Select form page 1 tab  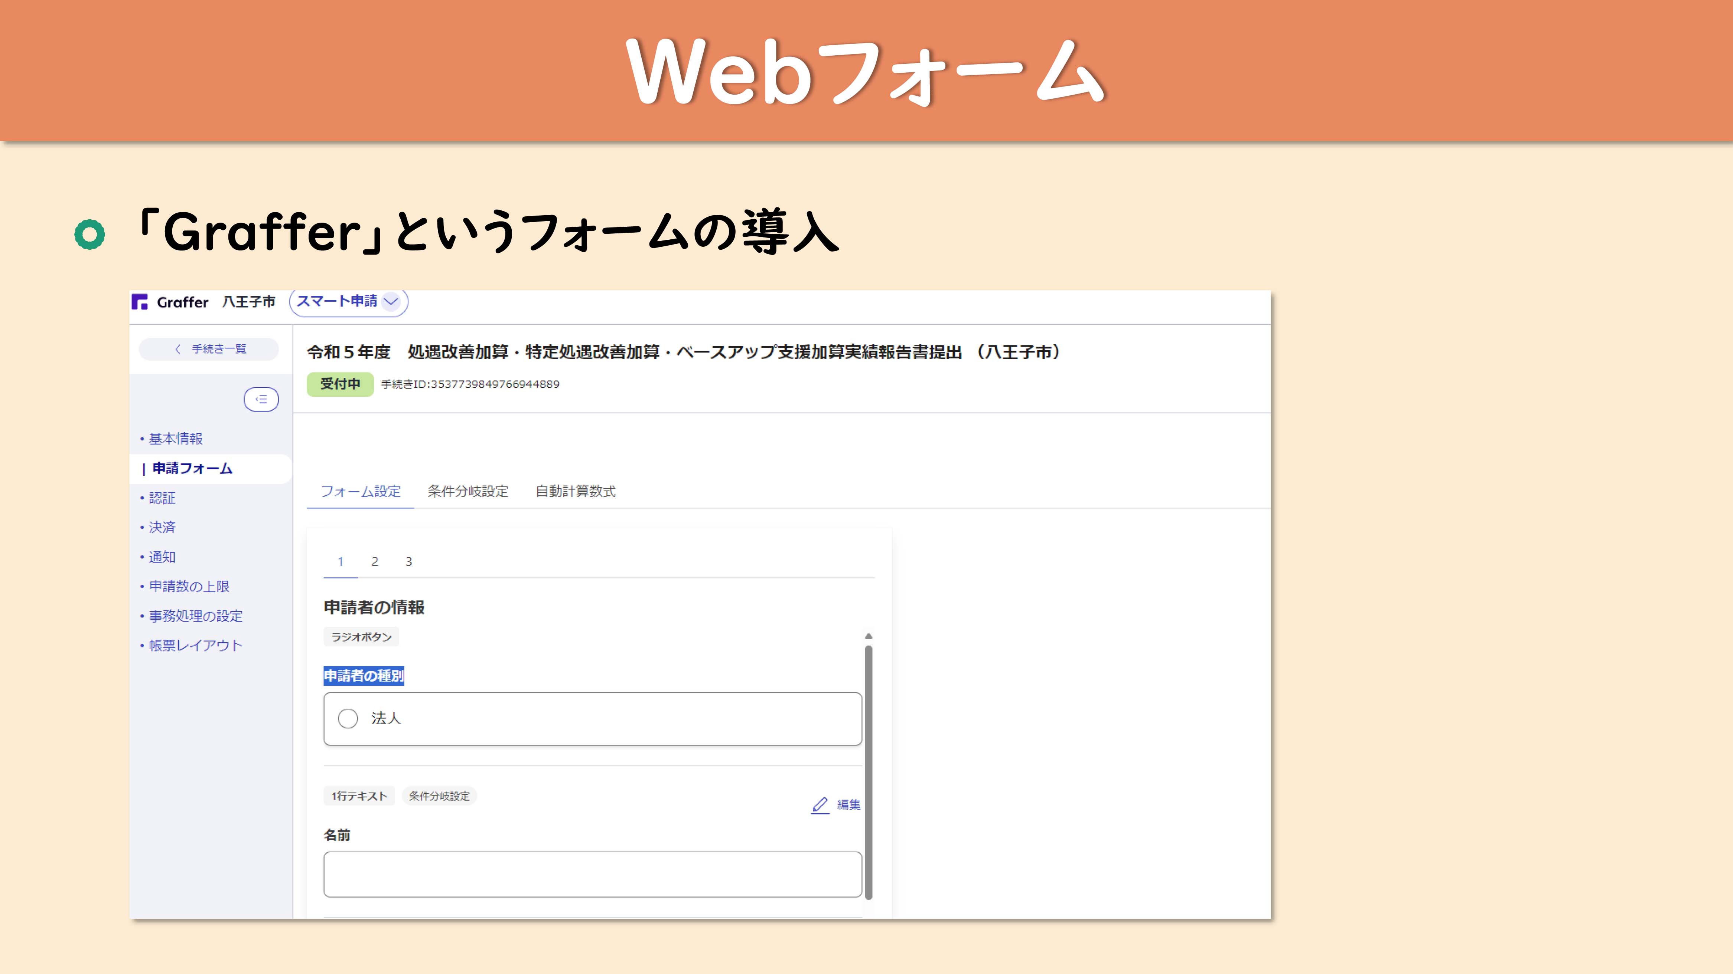tap(341, 561)
